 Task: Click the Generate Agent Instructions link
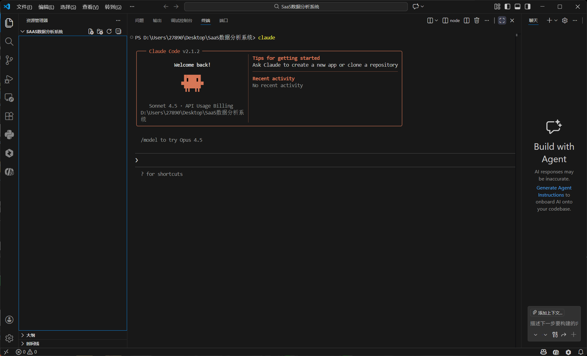[554, 191]
